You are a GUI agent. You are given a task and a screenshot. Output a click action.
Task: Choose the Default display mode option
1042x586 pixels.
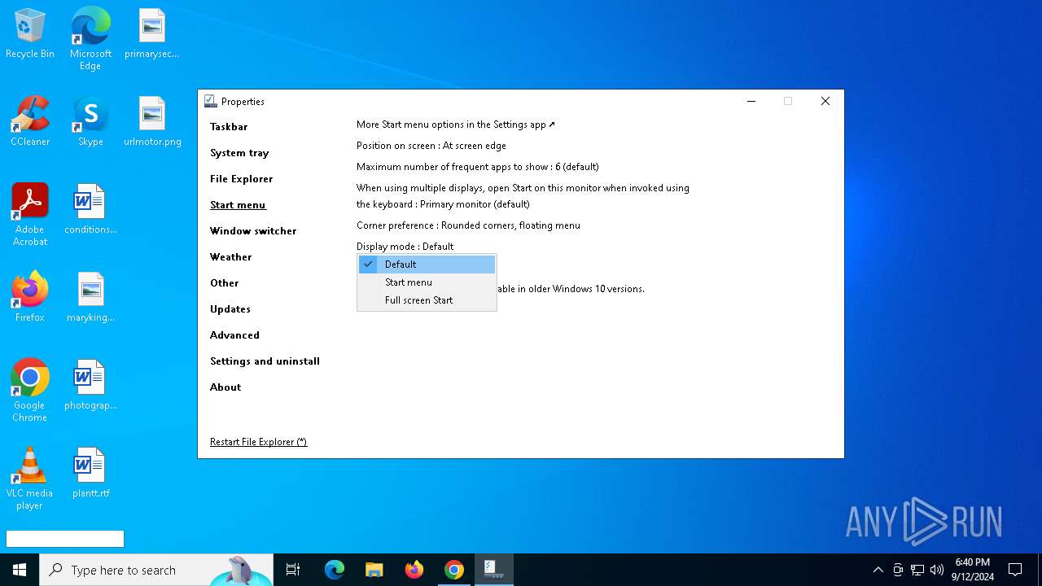(427, 265)
